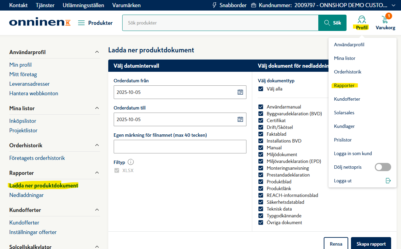Click the magnifier Sök button
401x249 pixels.
(333, 23)
